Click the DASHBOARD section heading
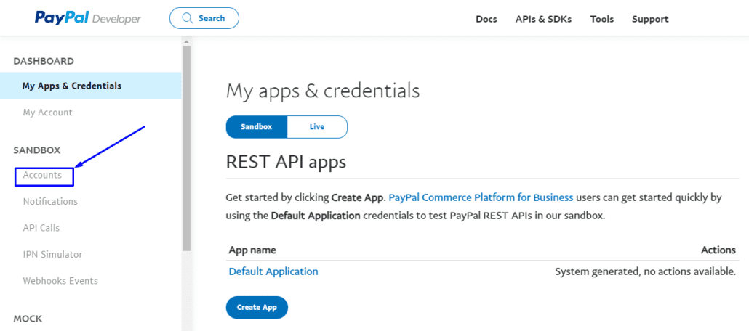The height and width of the screenshot is (331, 749). coord(44,61)
